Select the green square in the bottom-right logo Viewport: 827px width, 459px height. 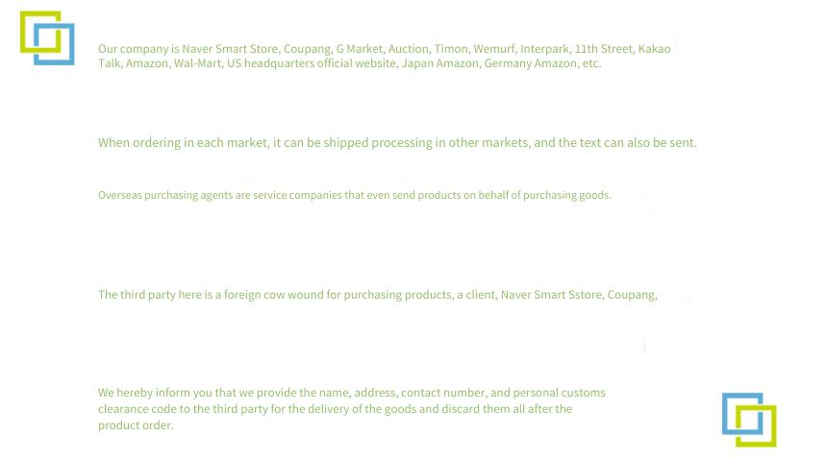[x=757, y=425]
